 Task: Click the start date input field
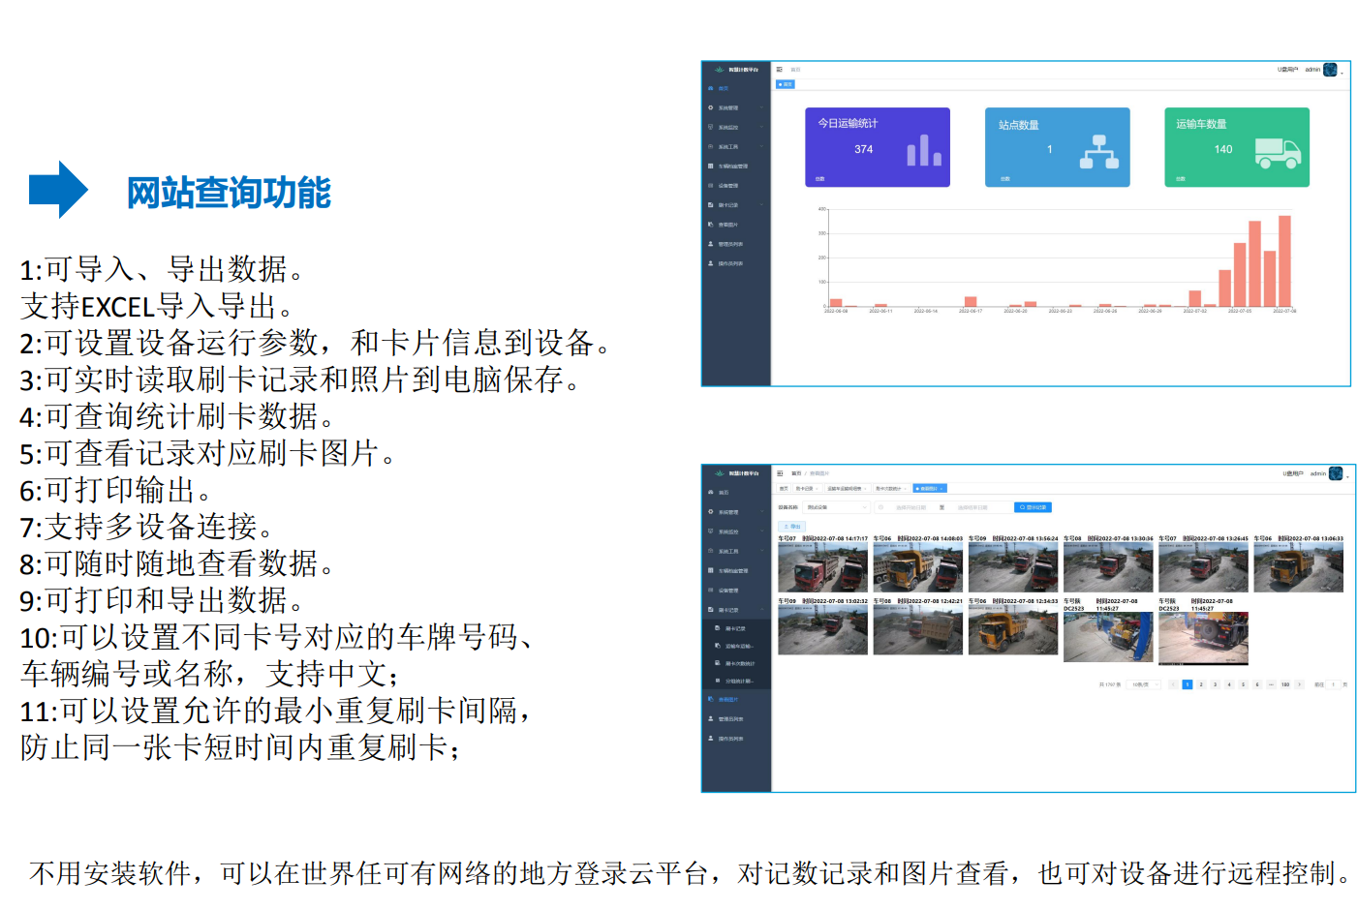click(910, 507)
